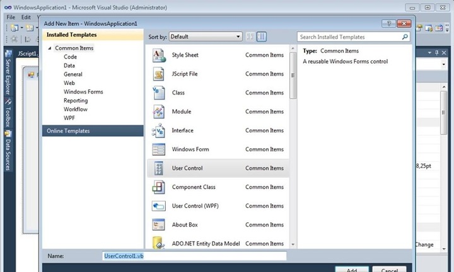Viewport: 454px width, 272px height.
Task: Select ADO.NET Entity Data Model icon
Action: [x=159, y=243]
